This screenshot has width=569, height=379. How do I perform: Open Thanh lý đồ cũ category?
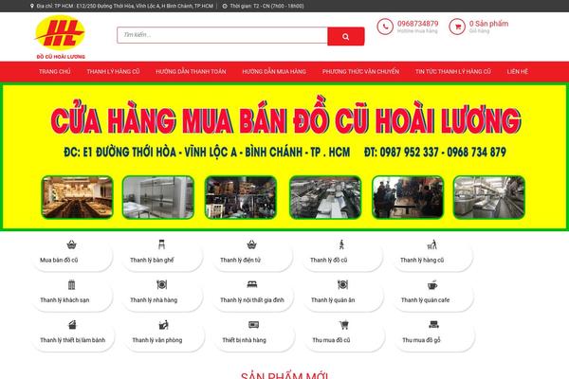tap(329, 260)
